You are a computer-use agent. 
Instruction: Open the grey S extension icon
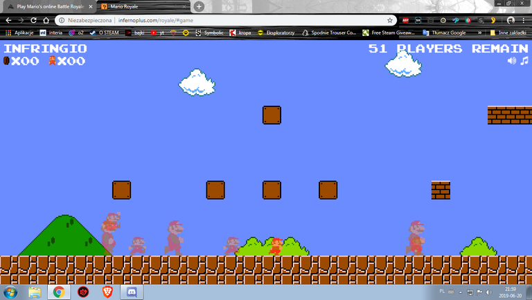coord(481,20)
